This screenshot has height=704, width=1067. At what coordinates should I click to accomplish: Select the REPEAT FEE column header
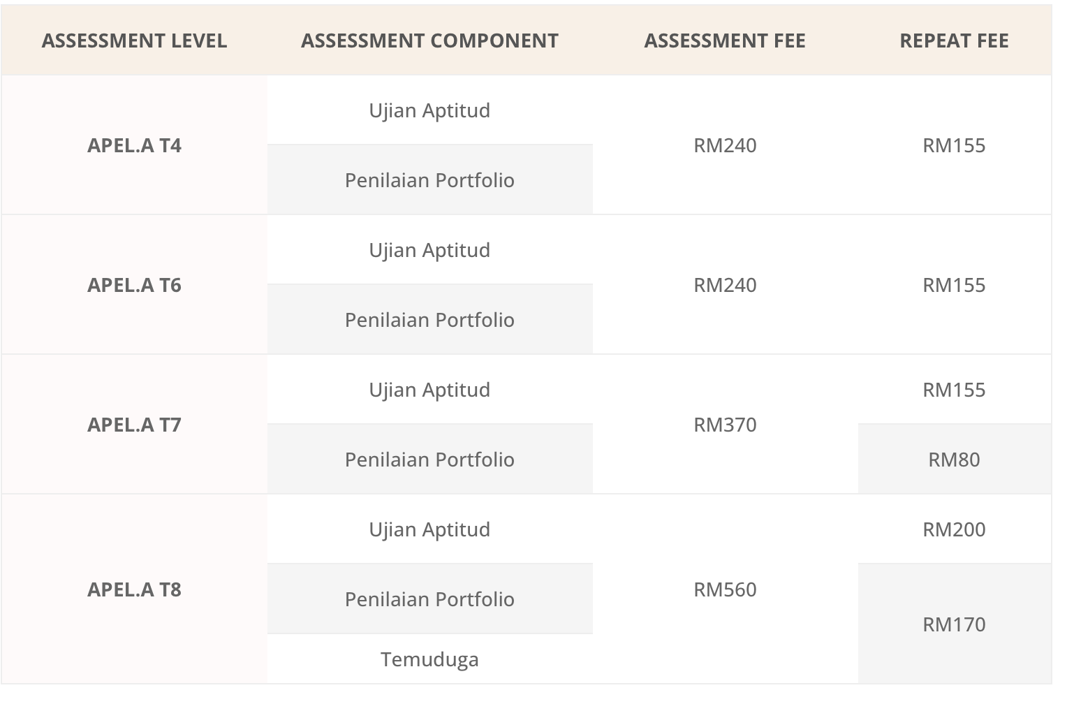[x=954, y=41]
